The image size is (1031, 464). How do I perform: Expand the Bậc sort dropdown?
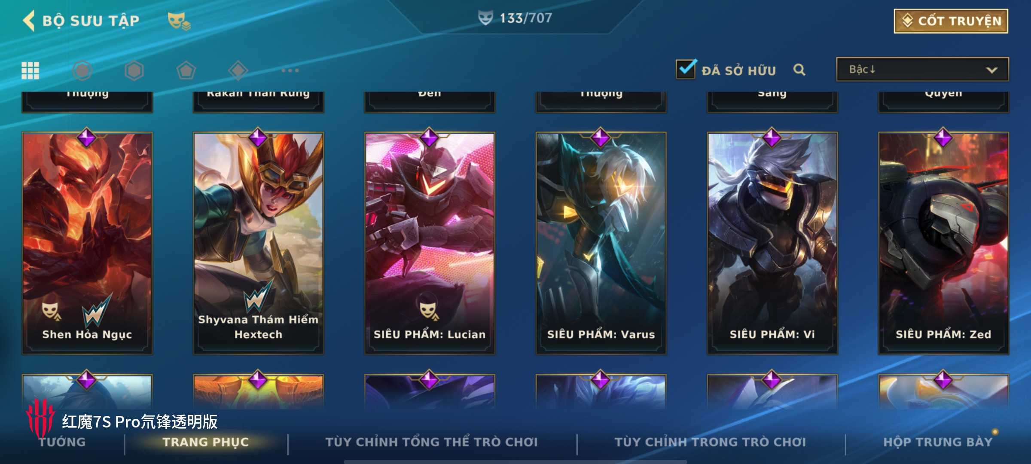pyautogui.click(x=922, y=70)
